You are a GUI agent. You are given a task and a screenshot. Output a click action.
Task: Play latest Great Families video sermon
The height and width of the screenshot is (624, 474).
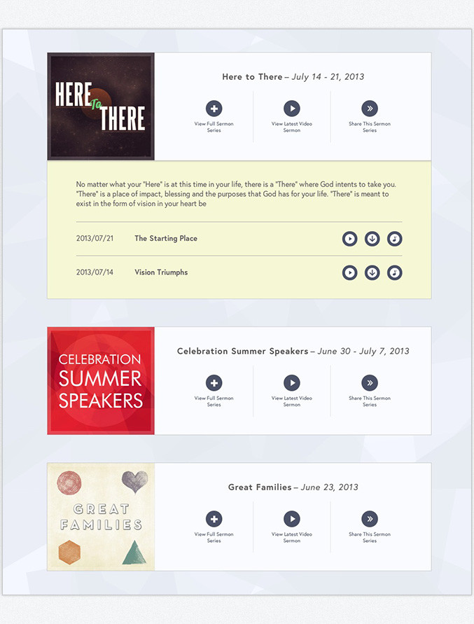tap(292, 519)
